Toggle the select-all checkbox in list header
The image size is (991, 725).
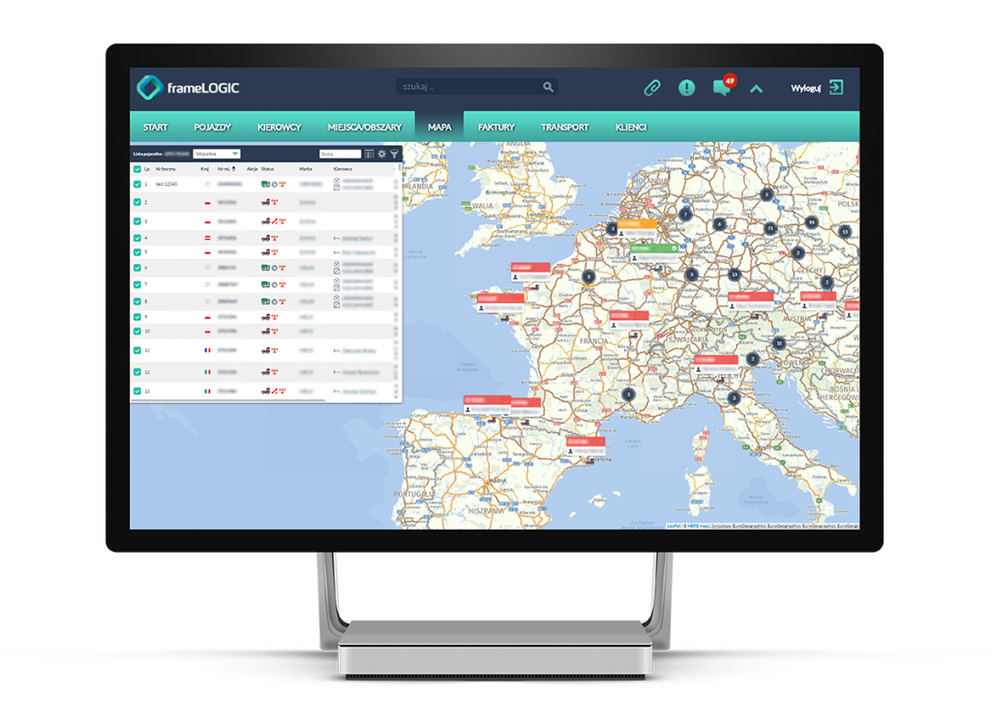[x=137, y=169]
